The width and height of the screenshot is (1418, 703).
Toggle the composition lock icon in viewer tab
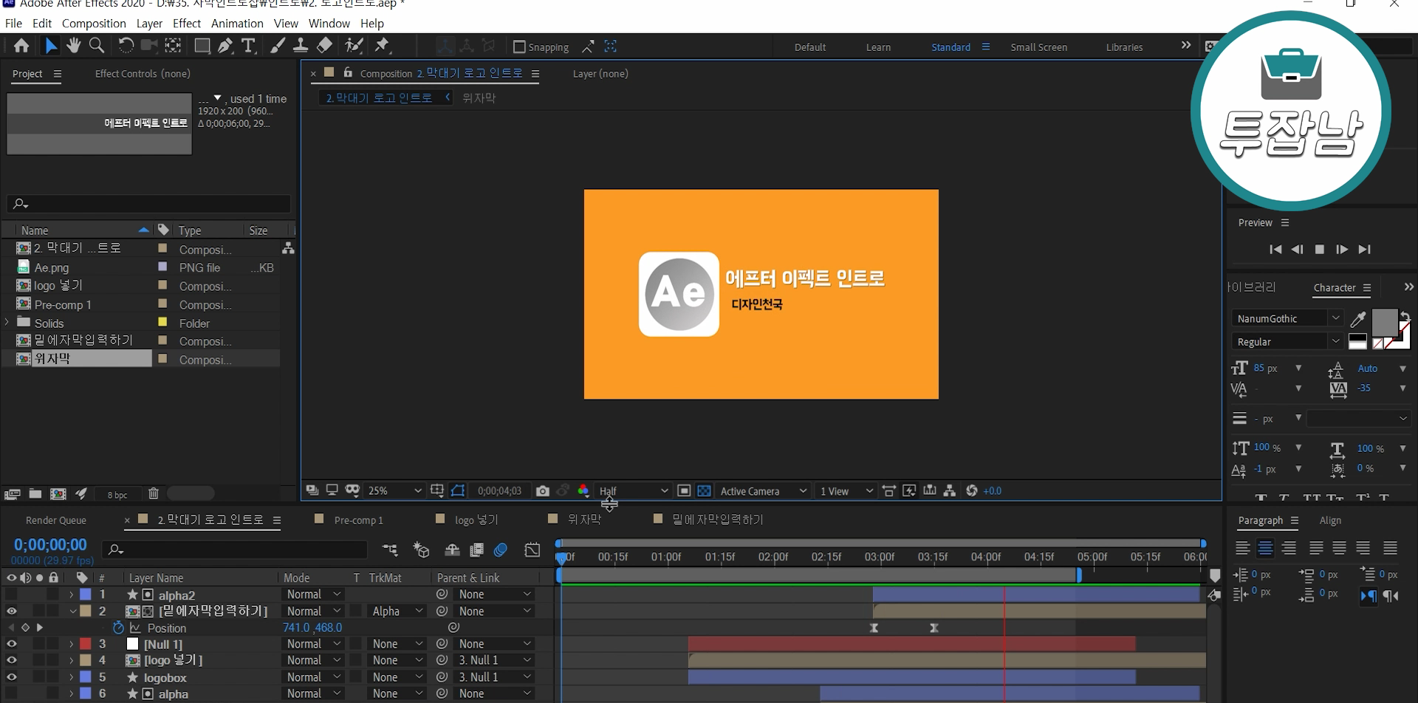[x=348, y=72]
